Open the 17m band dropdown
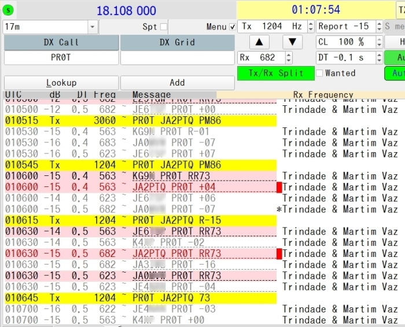 click(x=93, y=27)
